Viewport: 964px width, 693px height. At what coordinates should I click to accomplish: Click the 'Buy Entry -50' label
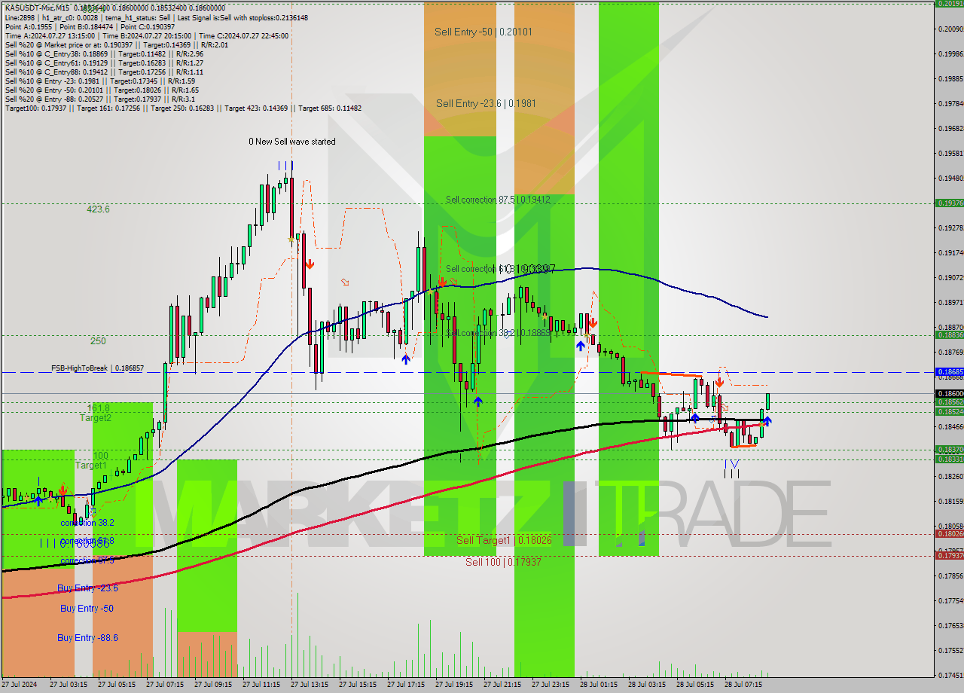tap(87, 608)
